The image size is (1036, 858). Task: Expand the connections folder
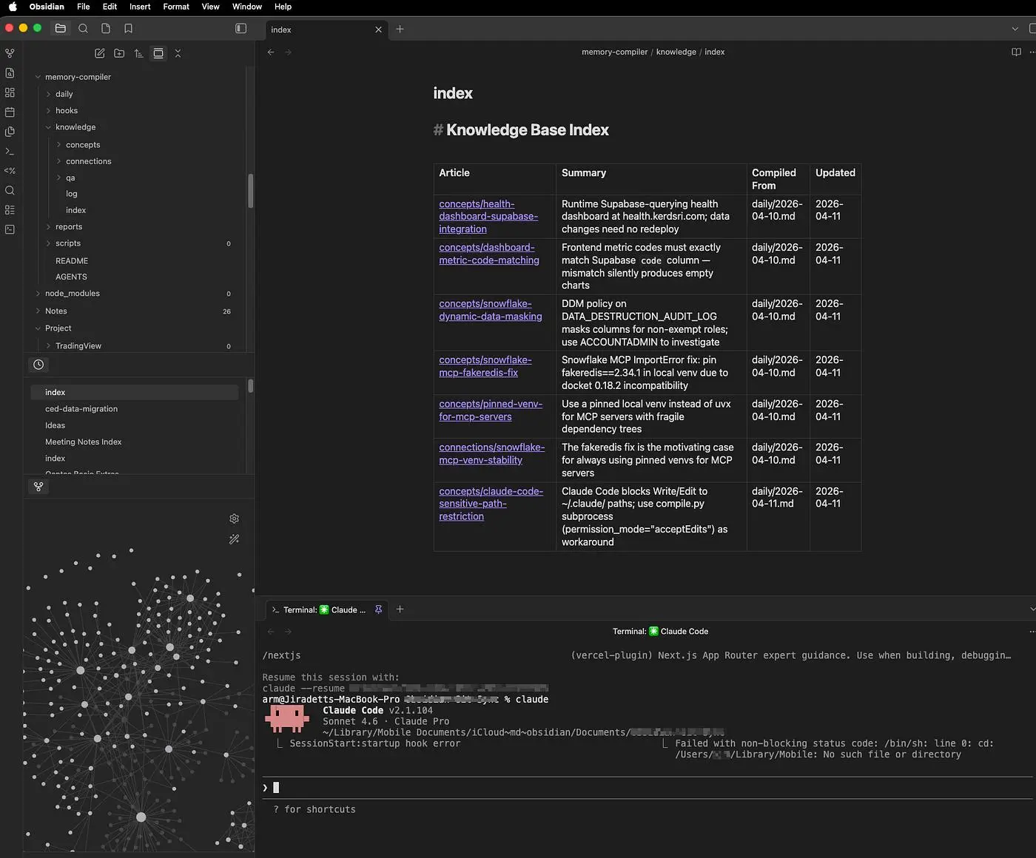[59, 161]
